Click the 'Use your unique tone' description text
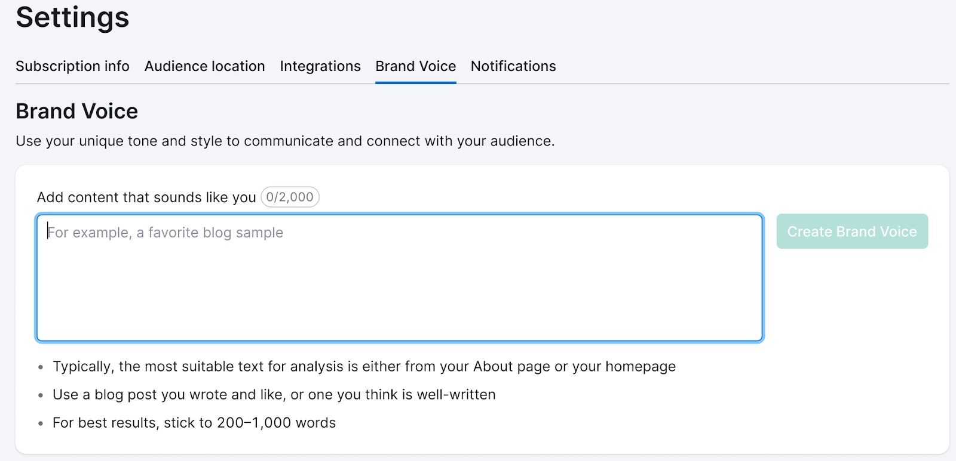Screen dimensions: 956x461 [x=285, y=141]
